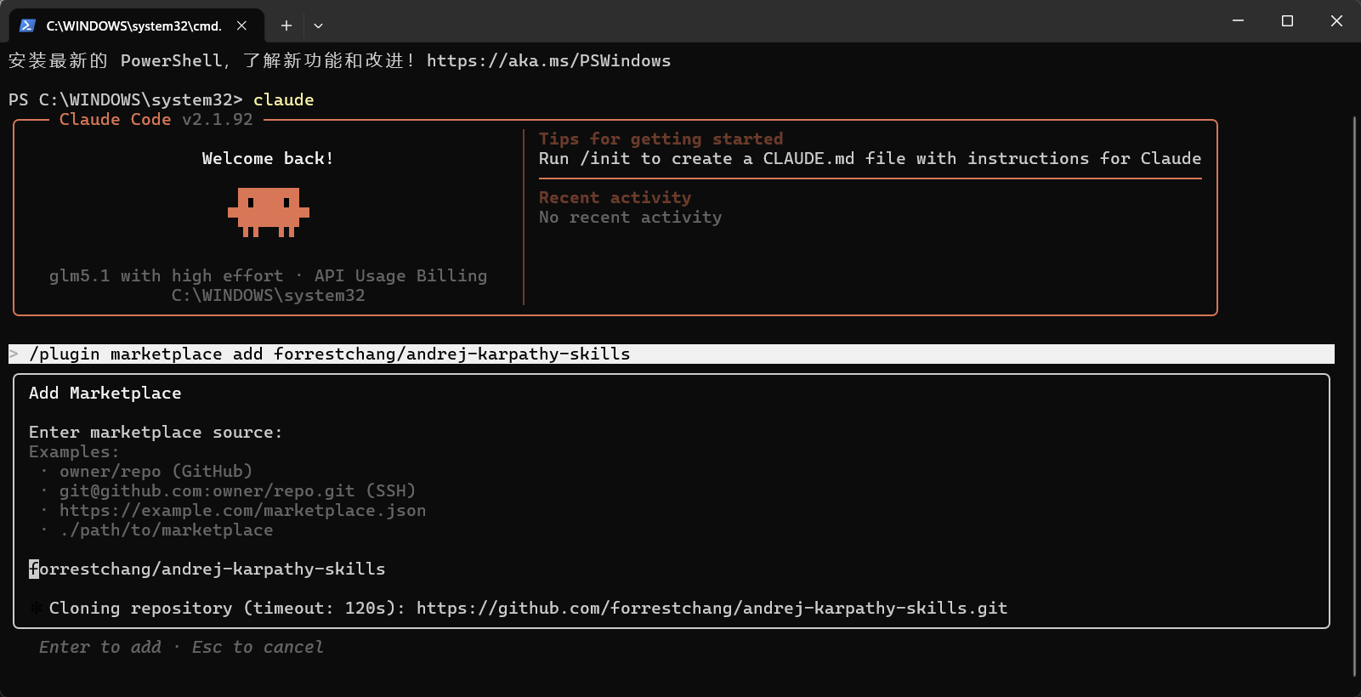1361x697 pixels.
Task: Click the 'Claude Code v2.1.92' title
Action: (x=156, y=119)
